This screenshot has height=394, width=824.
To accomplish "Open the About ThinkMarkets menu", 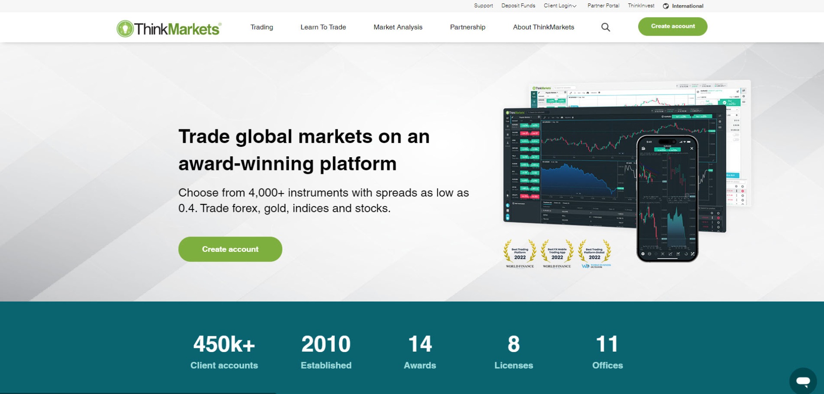I will tap(543, 27).
